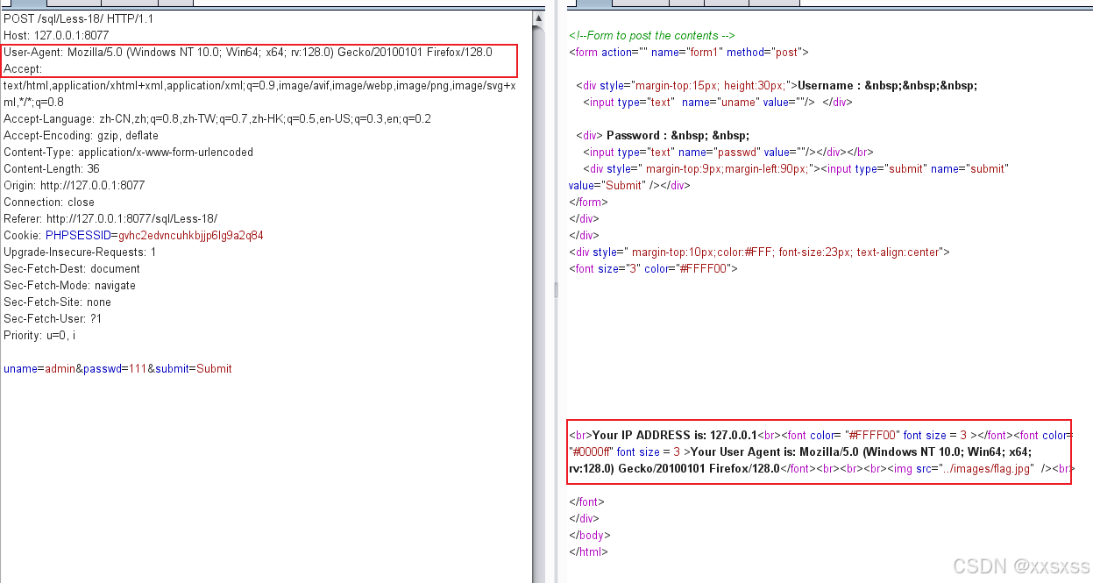Select the Submit input value in the HTML
This screenshot has width=1093, height=583.
605,185
